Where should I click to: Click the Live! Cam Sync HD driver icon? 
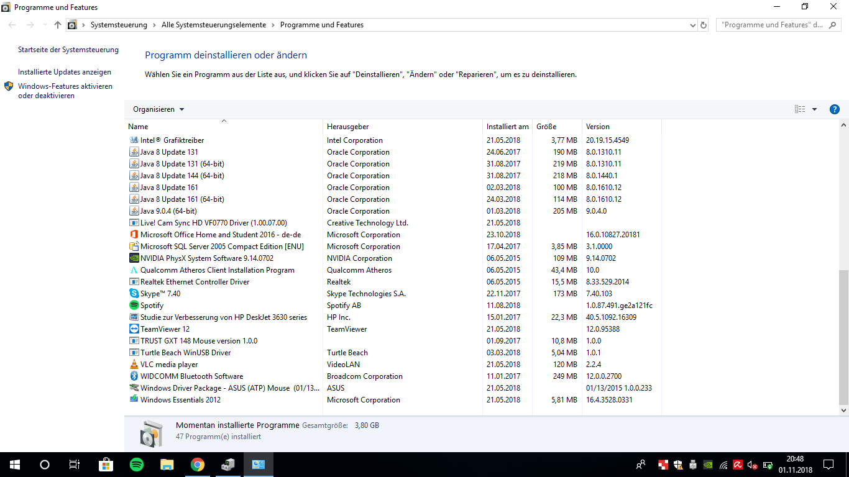[134, 223]
